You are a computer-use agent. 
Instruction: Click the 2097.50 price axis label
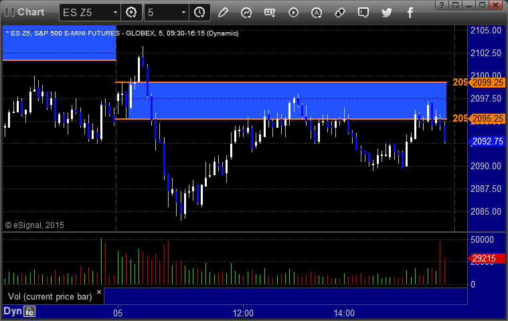[x=486, y=98]
